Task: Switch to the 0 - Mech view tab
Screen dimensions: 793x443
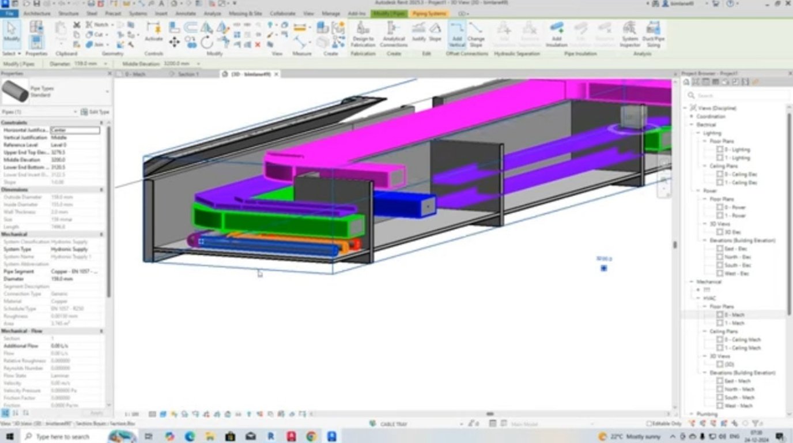Action: click(x=135, y=74)
